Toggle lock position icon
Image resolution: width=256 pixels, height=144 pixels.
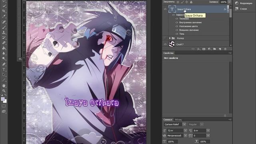tap(187, 2)
